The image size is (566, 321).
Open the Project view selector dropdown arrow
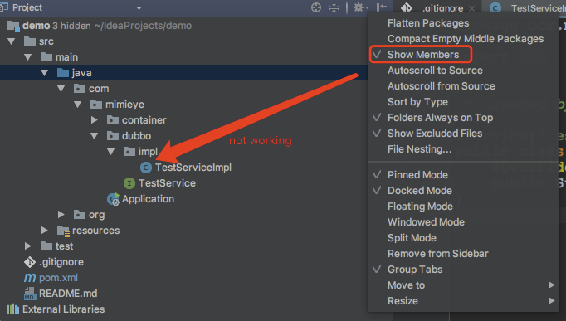pyautogui.click(x=139, y=8)
